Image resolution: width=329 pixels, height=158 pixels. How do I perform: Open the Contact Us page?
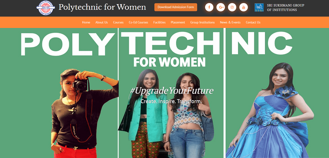click(253, 22)
